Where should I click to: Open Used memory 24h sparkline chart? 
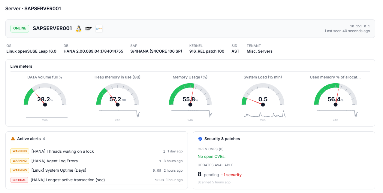pos(337,114)
